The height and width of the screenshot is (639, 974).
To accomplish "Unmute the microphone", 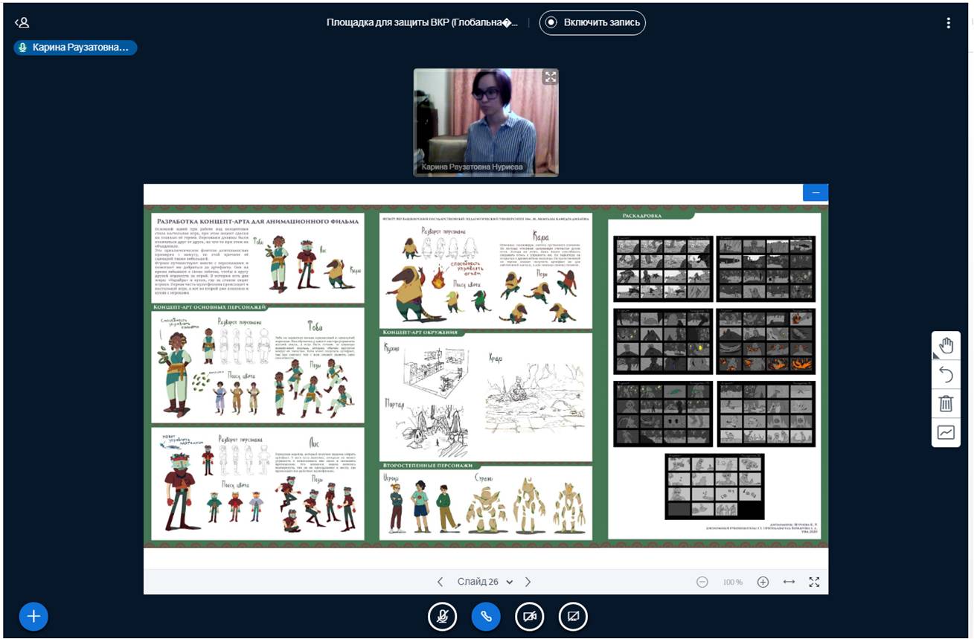I will tap(442, 616).
